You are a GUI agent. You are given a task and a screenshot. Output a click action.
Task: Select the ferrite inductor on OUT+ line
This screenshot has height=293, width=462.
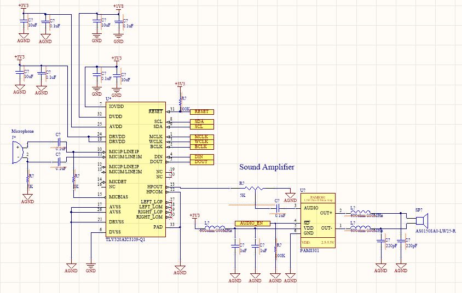[361, 213]
